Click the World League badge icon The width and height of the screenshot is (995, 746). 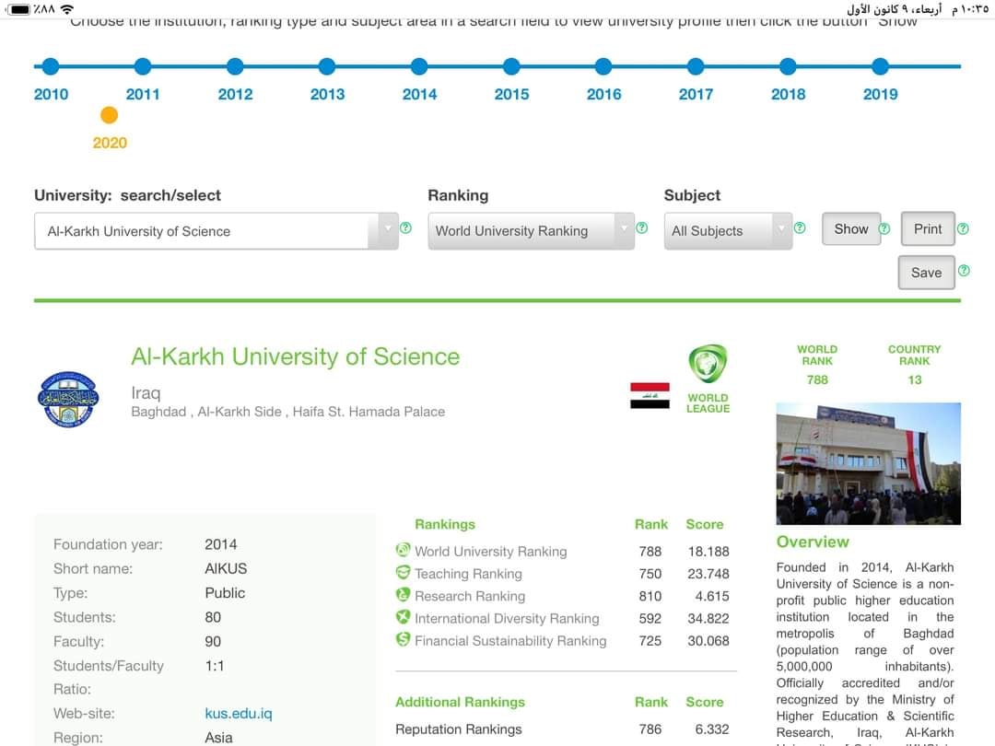point(708,364)
